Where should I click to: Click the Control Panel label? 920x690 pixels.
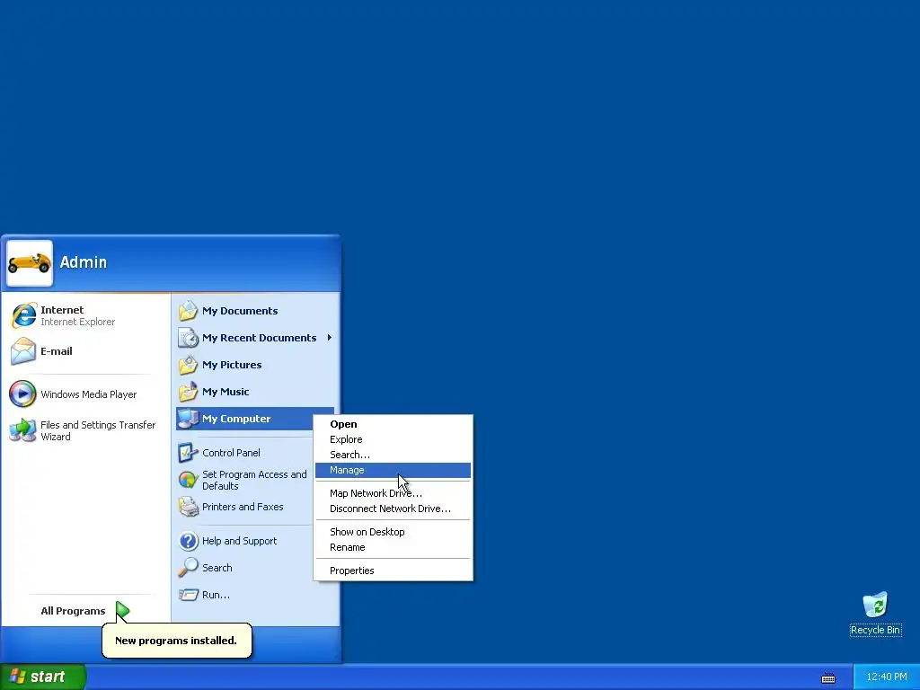coord(231,453)
